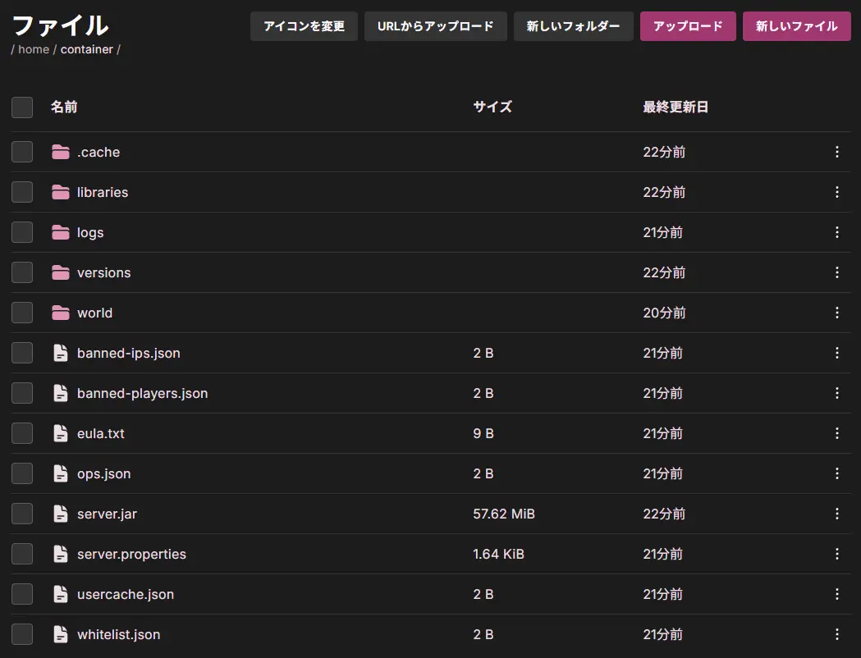Check the usercache.json checkbox

22,594
